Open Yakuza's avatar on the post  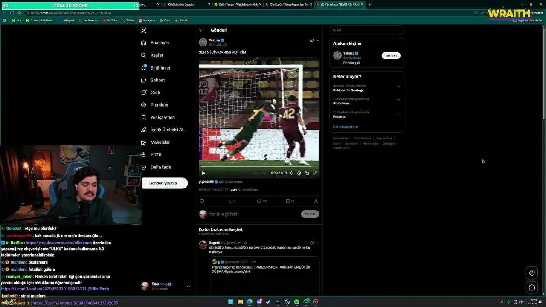click(203, 42)
